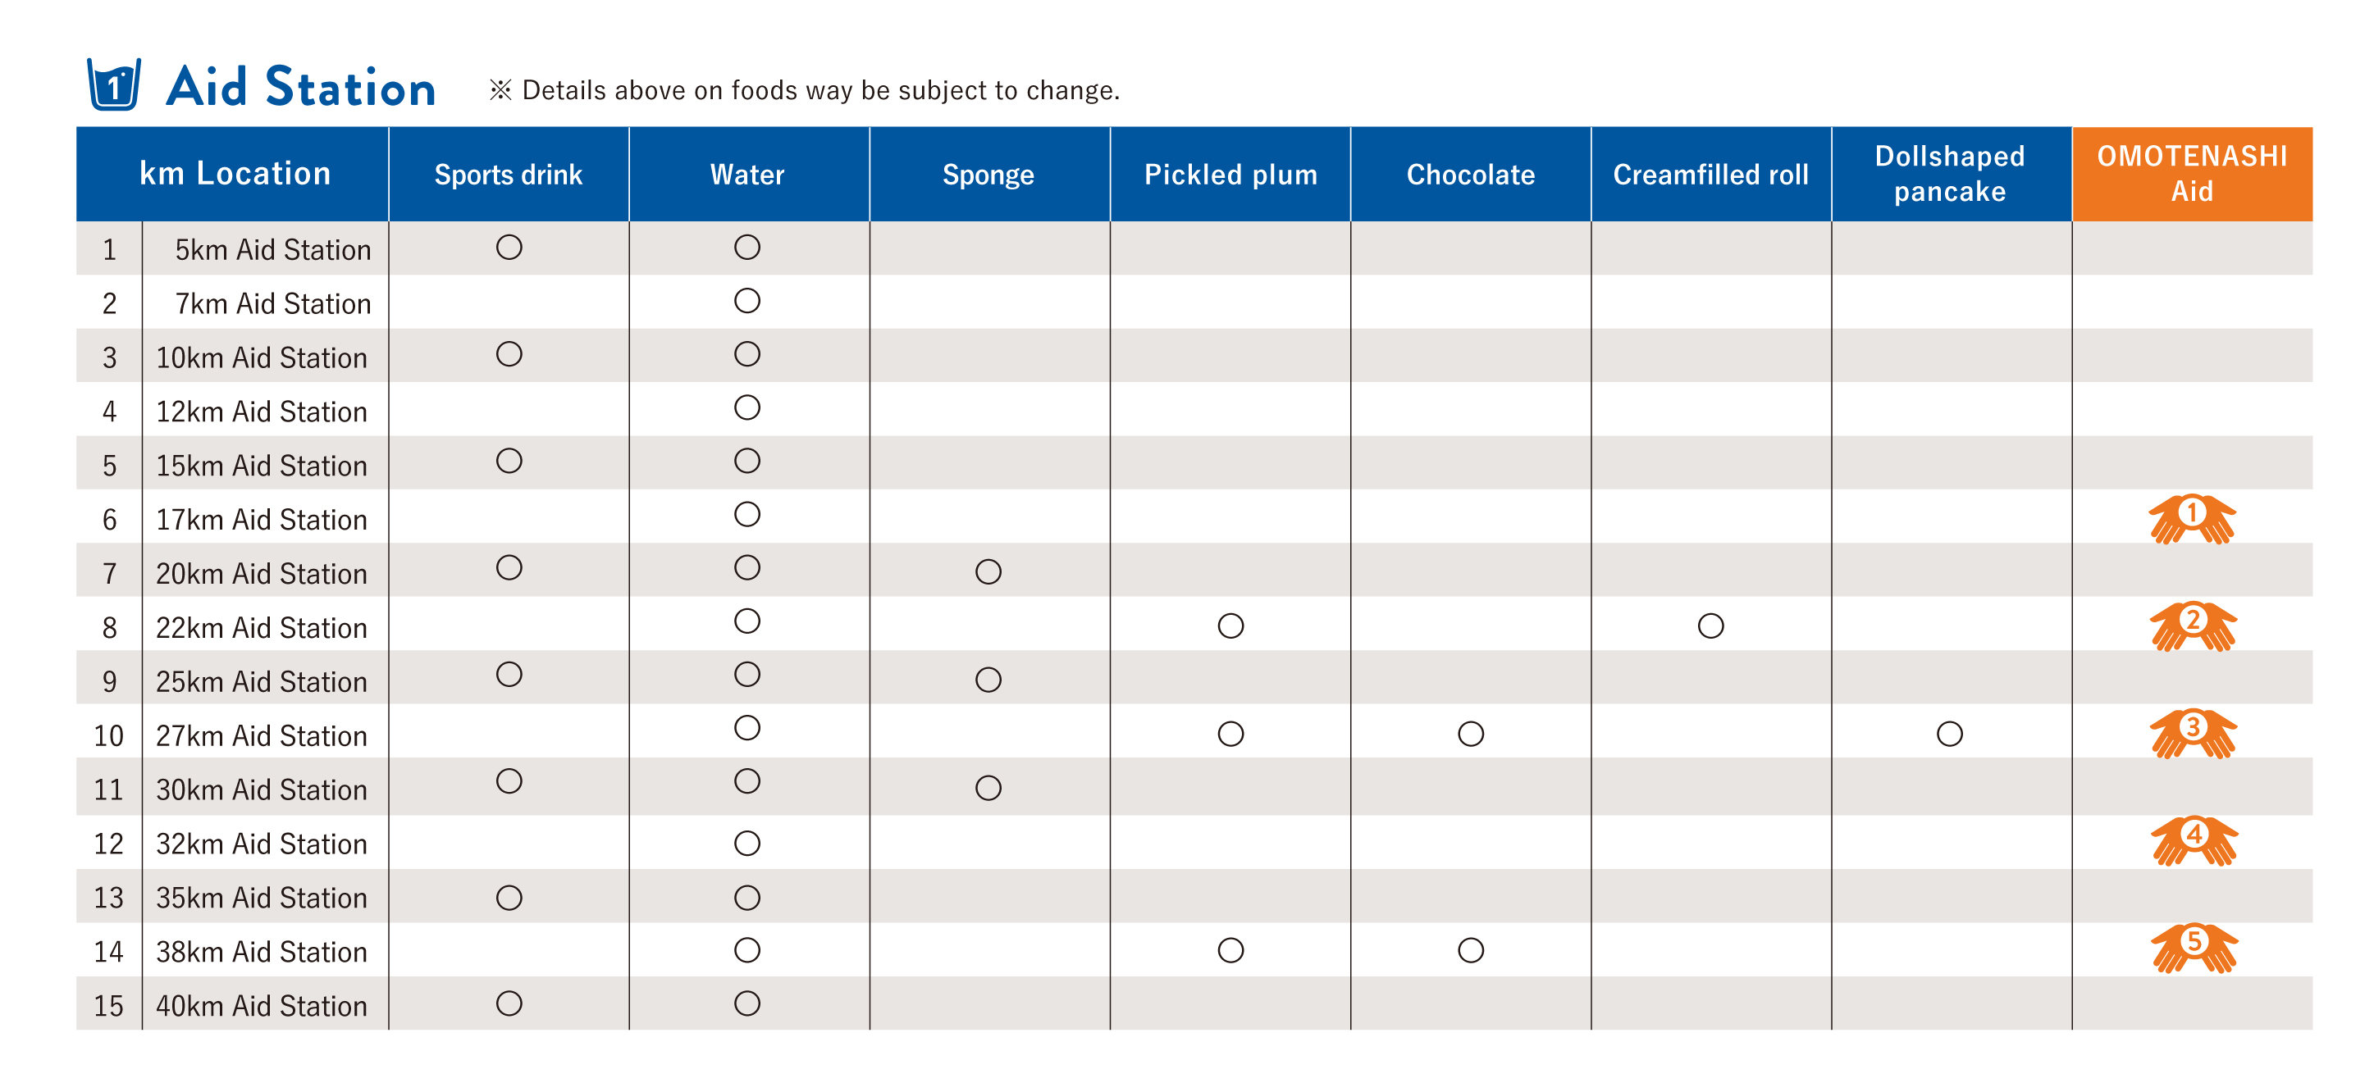Image resolution: width=2374 pixels, height=1092 pixels.
Task: Click Creamfilled roll circle at 22km station
Action: coord(1710,626)
